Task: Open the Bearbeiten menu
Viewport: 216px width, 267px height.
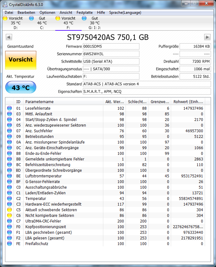Action: pos(26,13)
